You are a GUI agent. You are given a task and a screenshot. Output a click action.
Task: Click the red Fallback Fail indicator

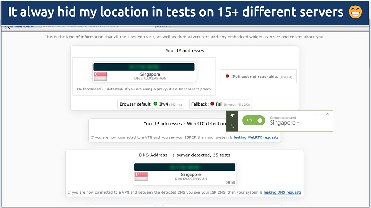coord(212,104)
